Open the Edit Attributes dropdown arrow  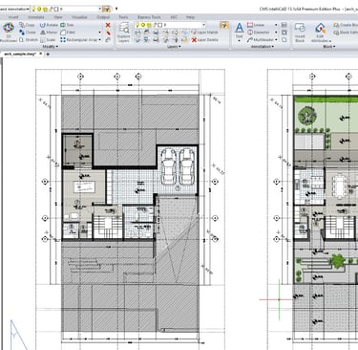330,41
